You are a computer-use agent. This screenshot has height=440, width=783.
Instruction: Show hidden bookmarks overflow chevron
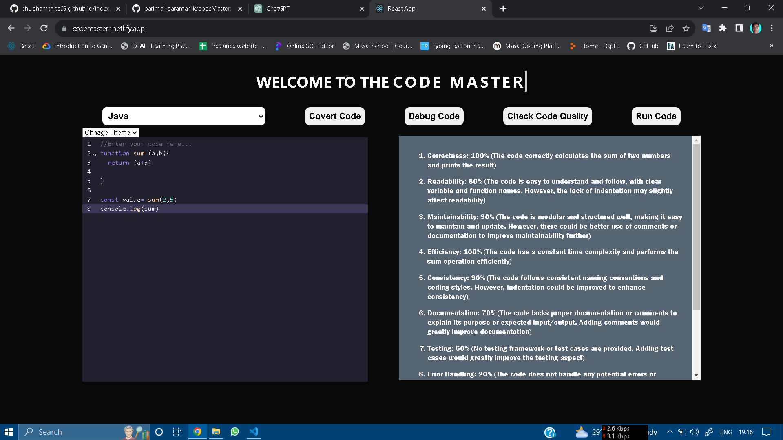(x=771, y=46)
